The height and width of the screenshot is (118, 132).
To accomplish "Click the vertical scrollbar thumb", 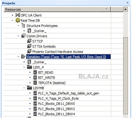I will (126, 76).
